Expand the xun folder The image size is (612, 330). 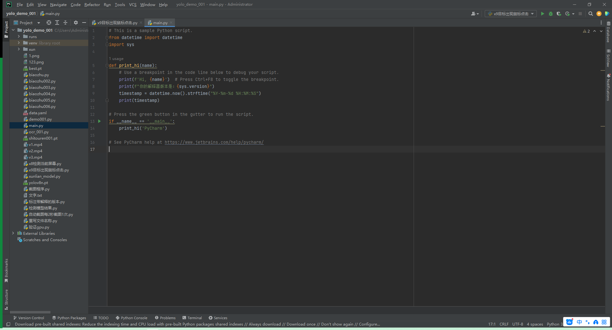[19, 49]
